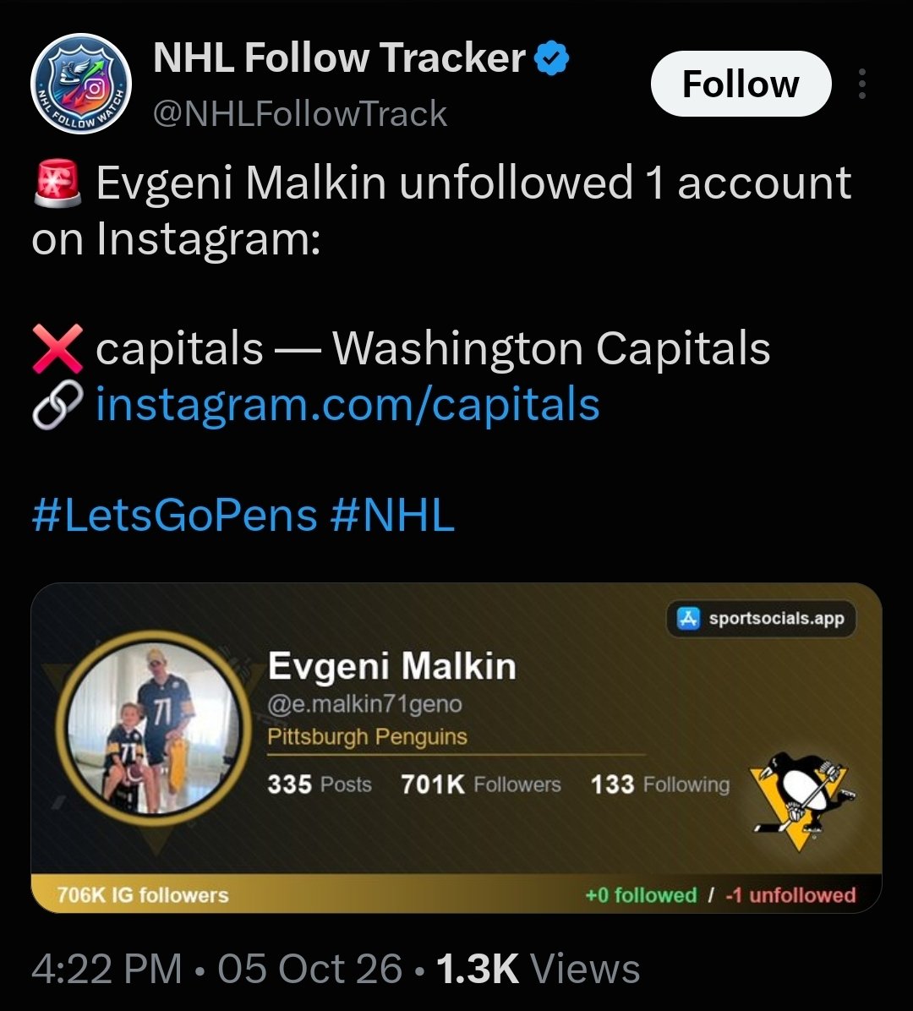Click the Pittsburgh Penguins logo

800,800
